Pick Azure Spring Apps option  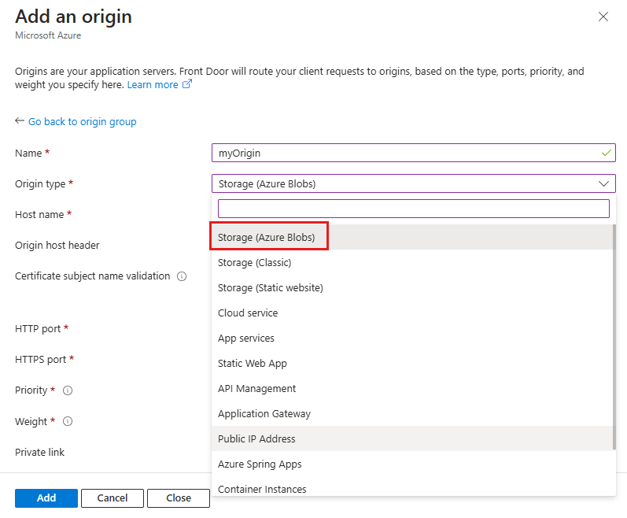[x=412, y=464]
